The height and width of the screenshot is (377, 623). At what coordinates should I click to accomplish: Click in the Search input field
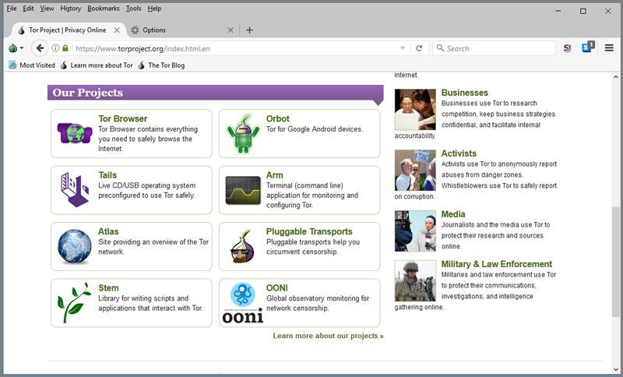coord(494,48)
